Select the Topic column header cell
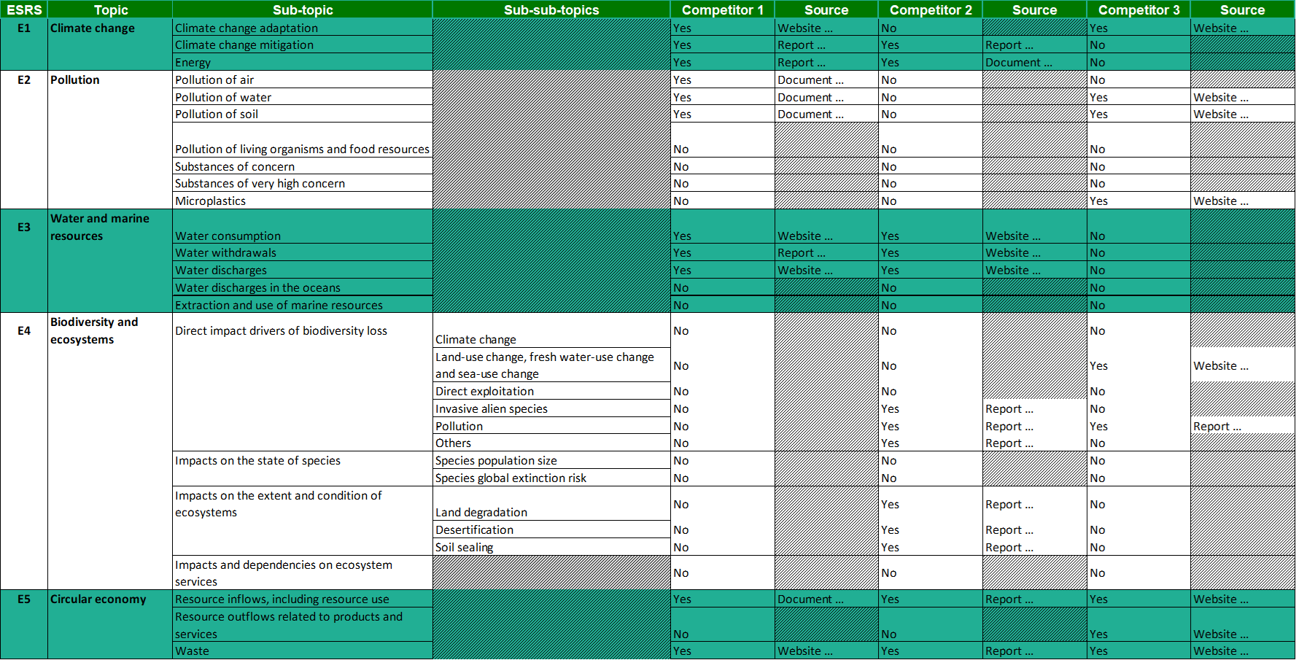Image resolution: width=1296 pixels, height=660 pixels. click(110, 9)
